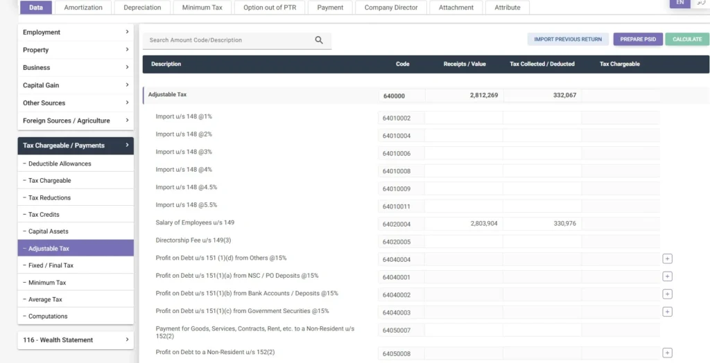Screen dimensions: 710x363
Task: Expand the Other Sources section
Action: 76,103
